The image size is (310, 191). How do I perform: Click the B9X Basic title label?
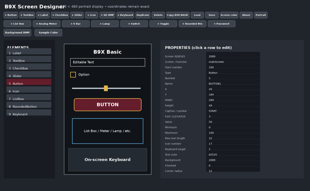[107, 52]
